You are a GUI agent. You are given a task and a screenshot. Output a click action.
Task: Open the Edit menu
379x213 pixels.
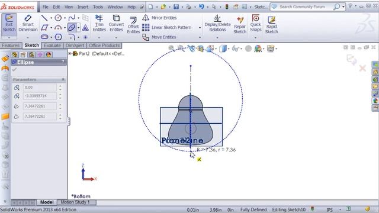coord(56,7)
